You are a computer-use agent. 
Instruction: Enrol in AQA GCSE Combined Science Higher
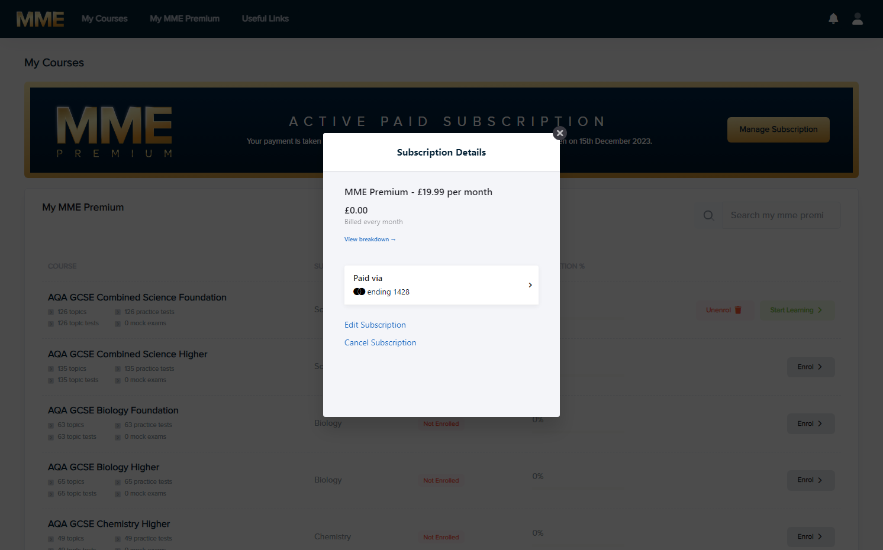pos(811,367)
